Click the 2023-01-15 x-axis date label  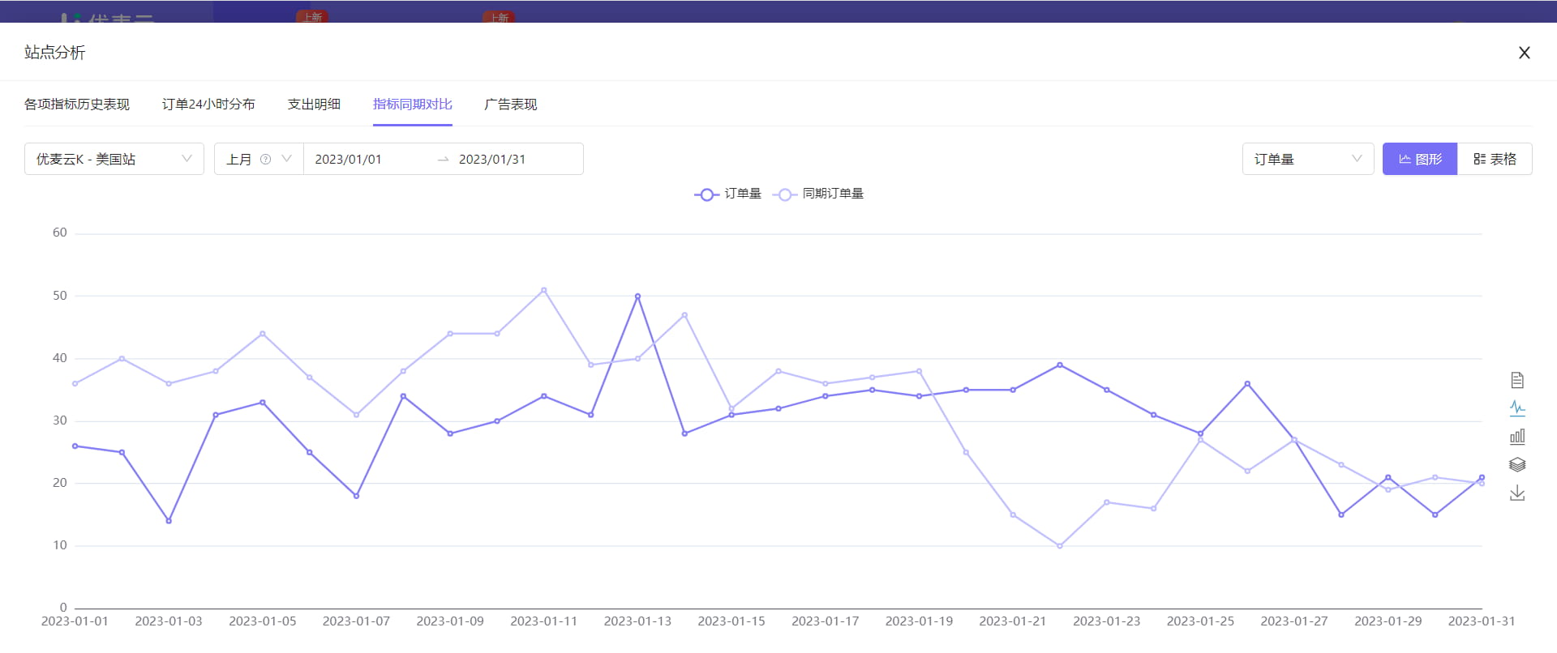click(731, 621)
